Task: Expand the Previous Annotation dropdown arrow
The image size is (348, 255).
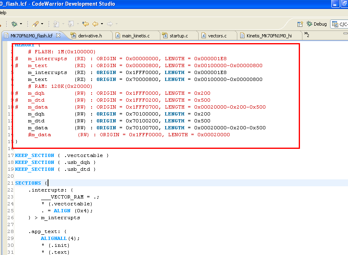Action: 78,24
